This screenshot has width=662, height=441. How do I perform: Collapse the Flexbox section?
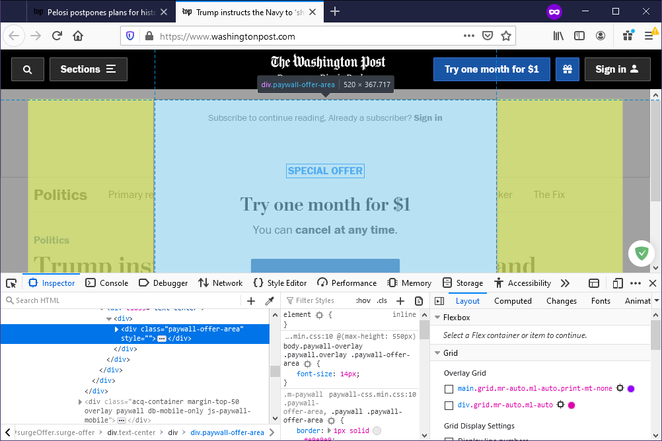pos(437,318)
